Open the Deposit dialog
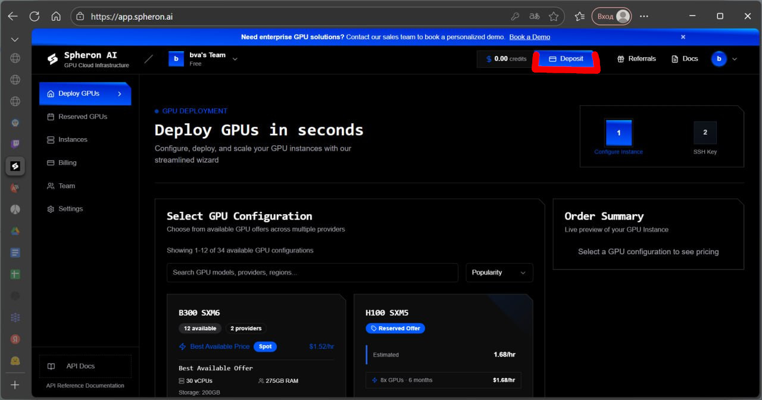The height and width of the screenshot is (400, 762). (566, 59)
